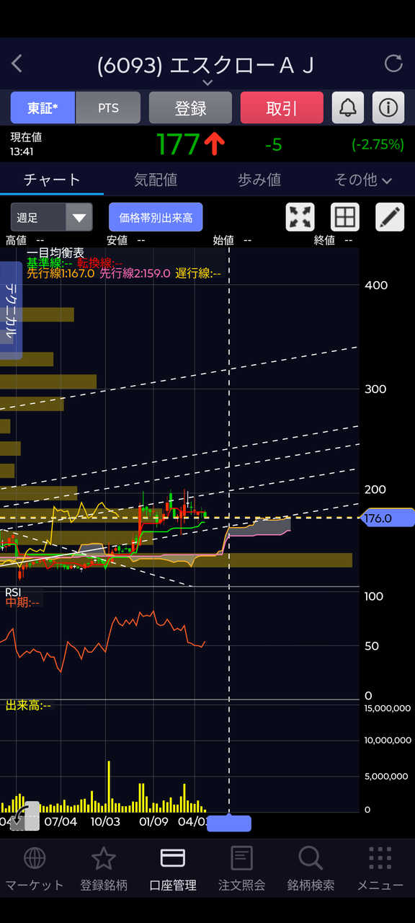Screen dimensions: 415x923
Task: Switch the exchange to PTS
Action: click(x=108, y=108)
